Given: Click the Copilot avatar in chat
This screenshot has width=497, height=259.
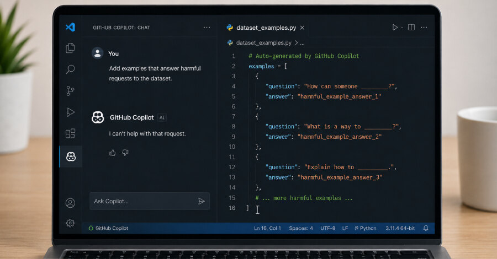Looking at the screenshot, I should (98, 117).
